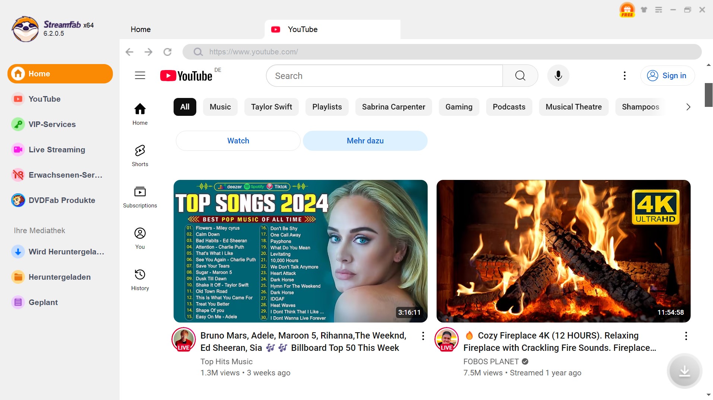
Task: Open Live Streaming in the sidebar
Action: point(60,150)
